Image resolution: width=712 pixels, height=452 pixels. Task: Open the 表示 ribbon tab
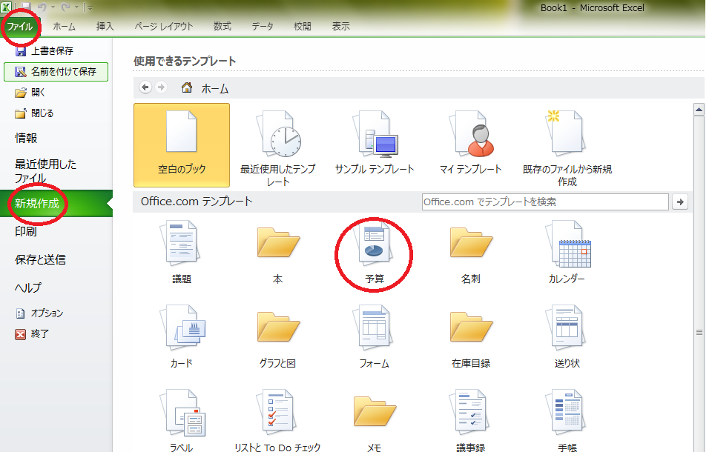click(340, 27)
